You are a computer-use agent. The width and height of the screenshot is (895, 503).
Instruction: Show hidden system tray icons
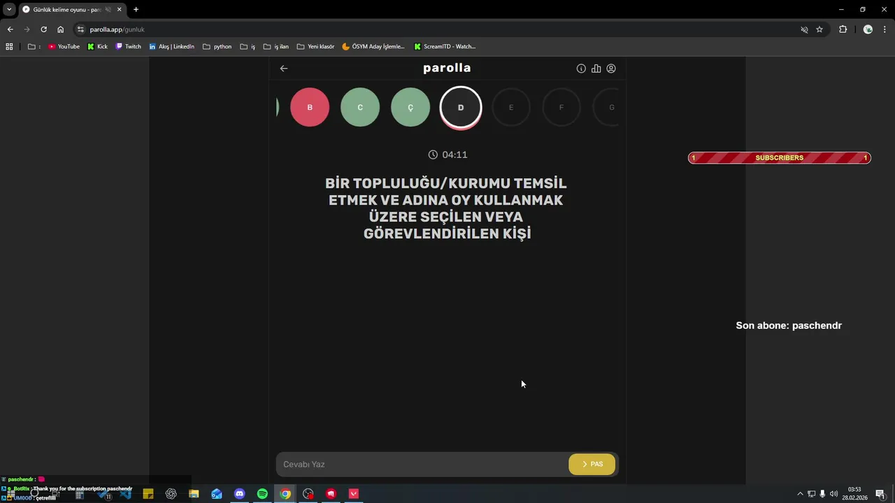(x=800, y=494)
